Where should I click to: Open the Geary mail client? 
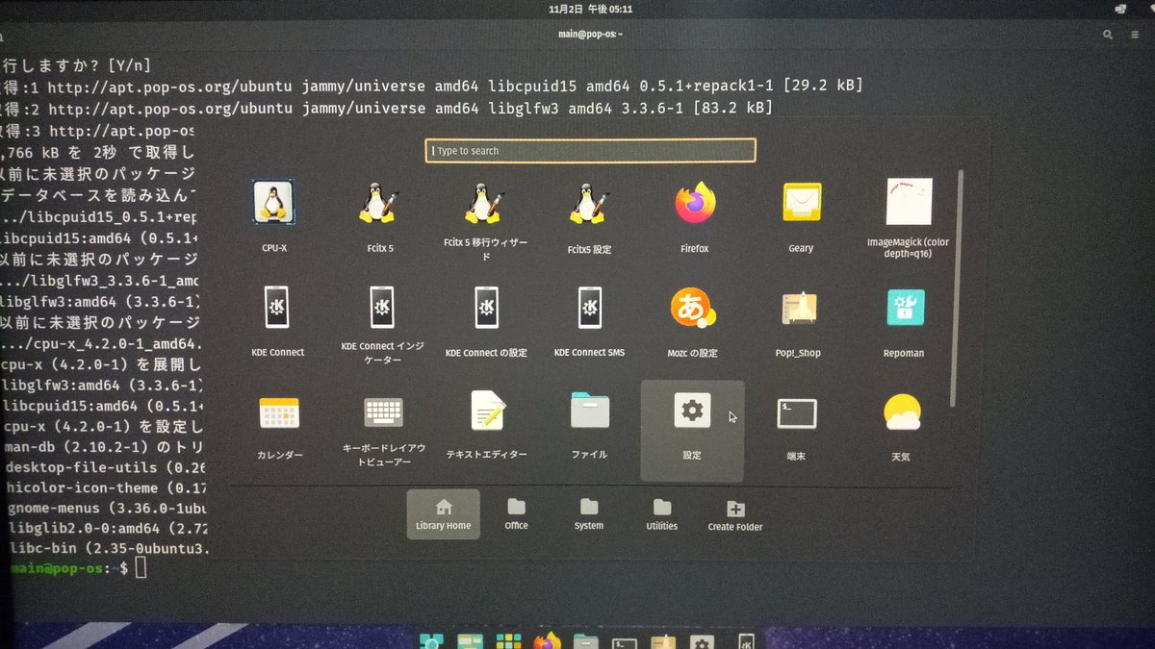tap(800, 202)
